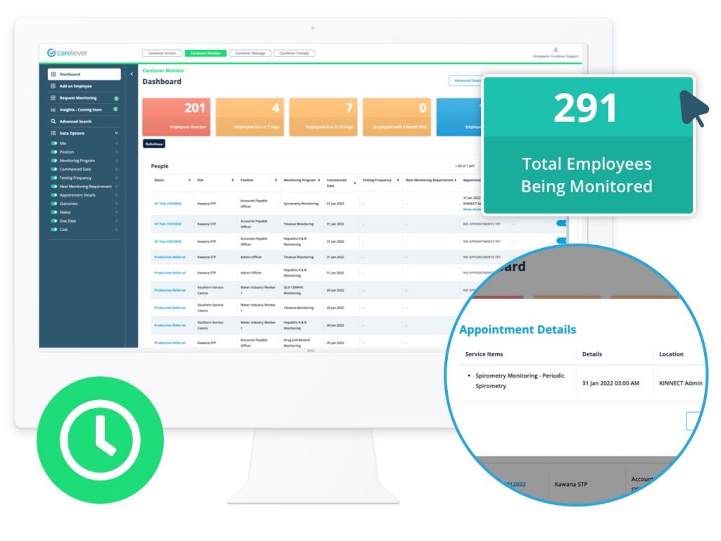Click the Insights - Coming Soon chart icon

(x=52, y=108)
